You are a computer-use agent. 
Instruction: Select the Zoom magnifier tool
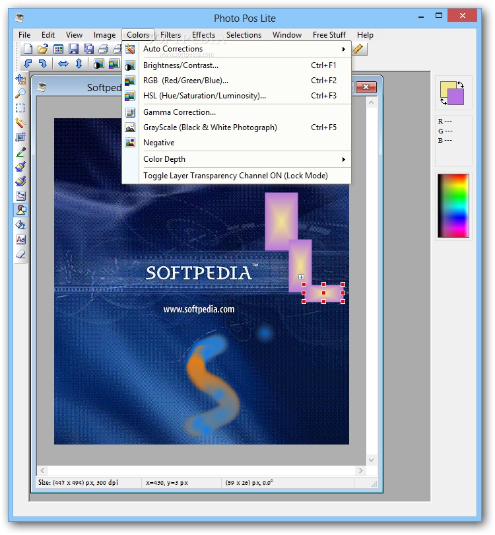point(20,94)
